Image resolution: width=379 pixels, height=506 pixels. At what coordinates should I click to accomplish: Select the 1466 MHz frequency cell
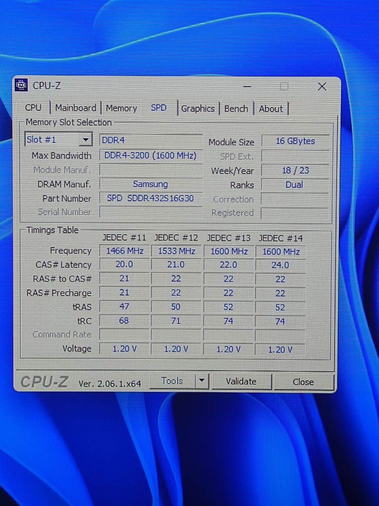pos(125,251)
